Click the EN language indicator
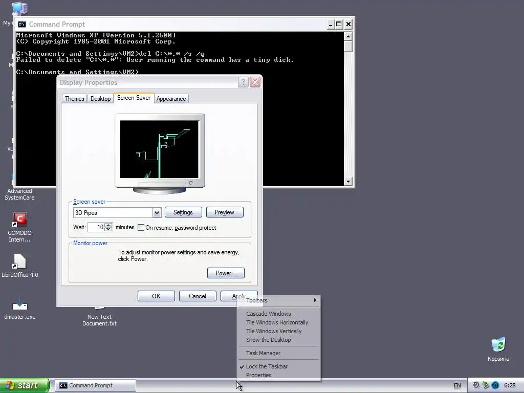The width and height of the screenshot is (524, 393). [x=457, y=385]
